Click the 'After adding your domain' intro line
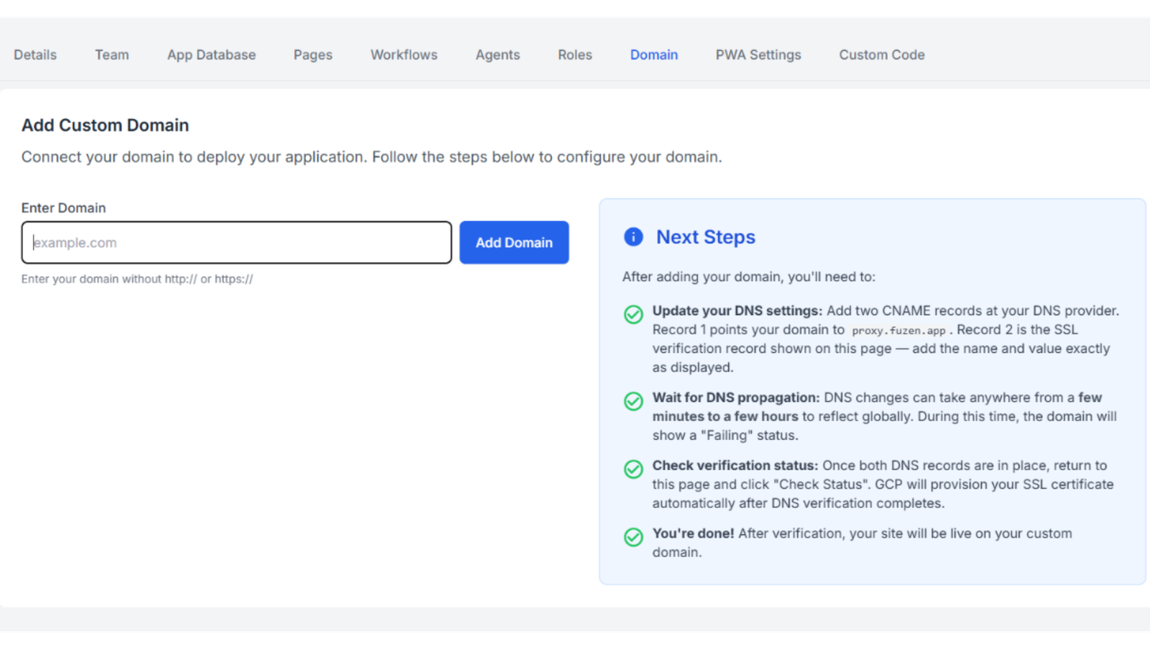This screenshot has width=1150, height=647. click(749, 277)
